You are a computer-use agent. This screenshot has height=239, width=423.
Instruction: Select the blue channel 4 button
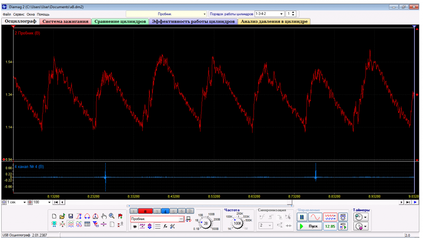click(165, 211)
